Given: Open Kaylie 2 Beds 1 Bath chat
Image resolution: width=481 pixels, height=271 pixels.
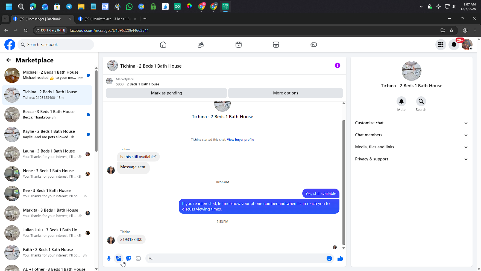Looking at the screenshot, I should (47, 134).
